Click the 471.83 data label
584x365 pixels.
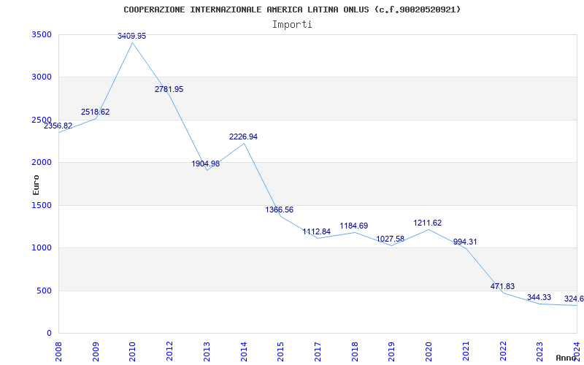502,286
